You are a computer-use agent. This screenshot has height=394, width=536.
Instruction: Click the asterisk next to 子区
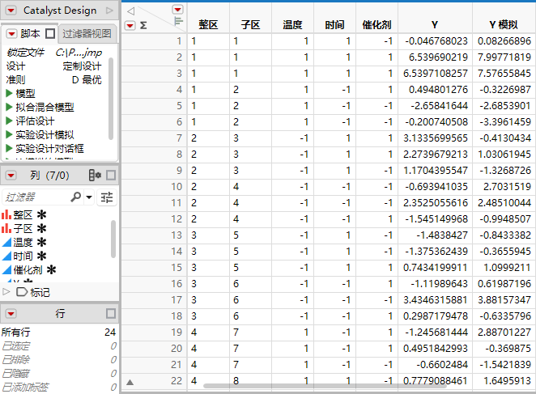[42, 229]
